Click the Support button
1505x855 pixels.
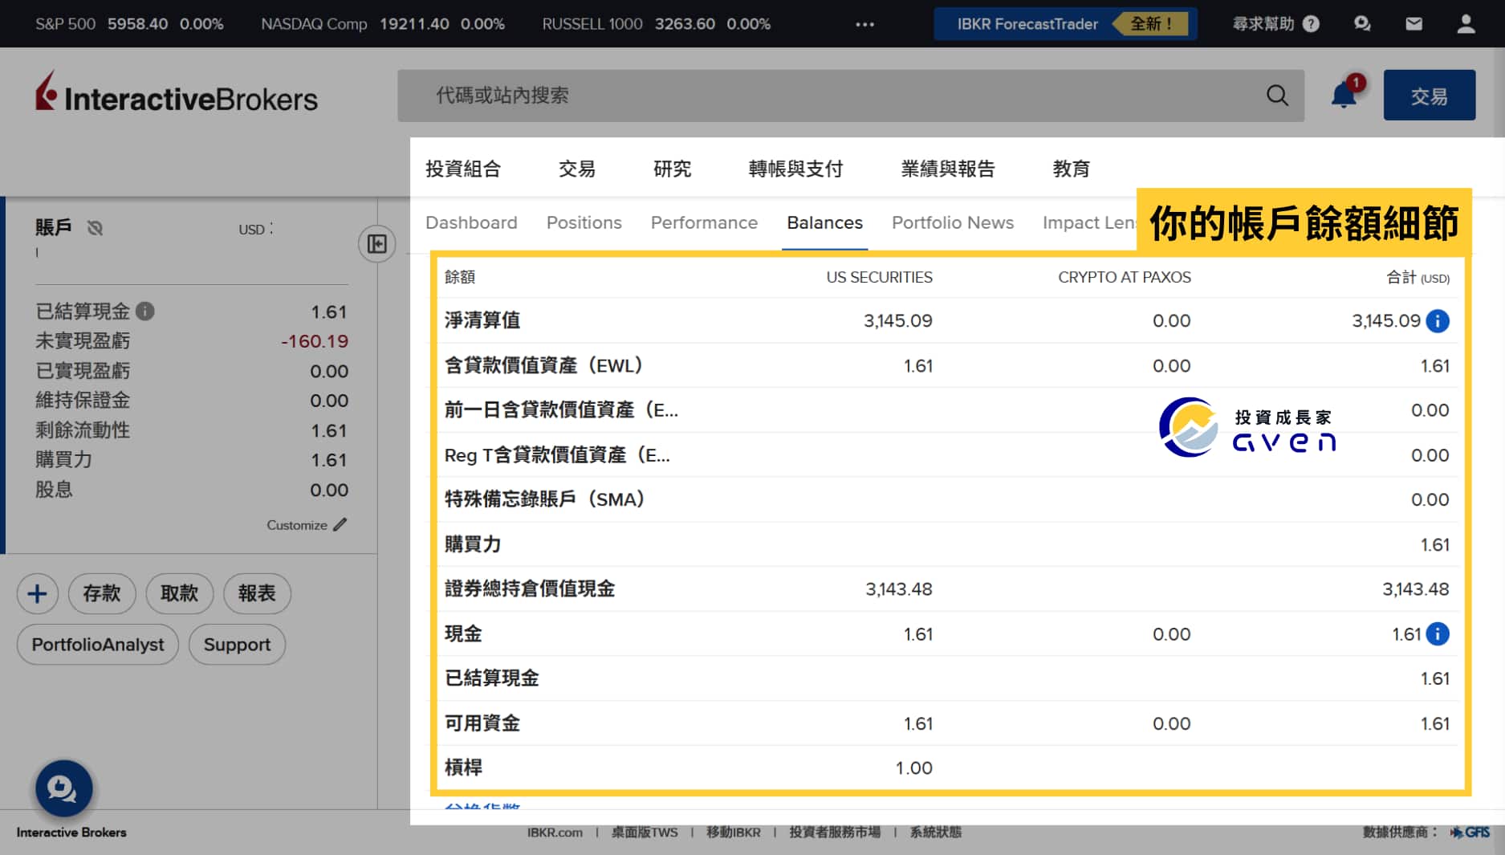pos(237,645)
